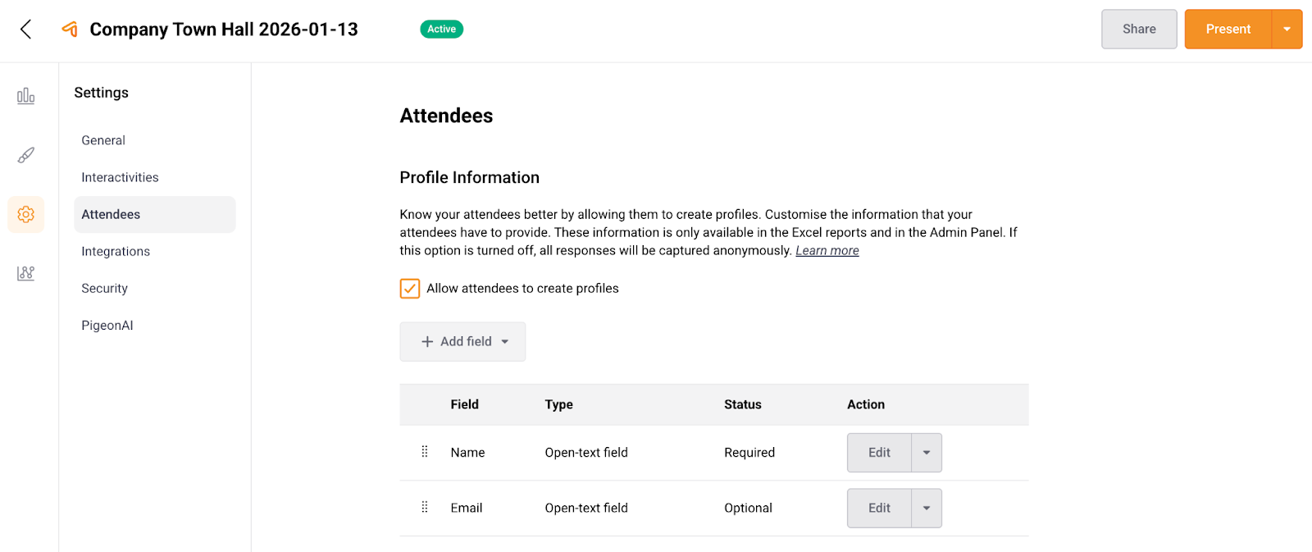
Task: Go to General settings
Action: (x=103, y=140)
